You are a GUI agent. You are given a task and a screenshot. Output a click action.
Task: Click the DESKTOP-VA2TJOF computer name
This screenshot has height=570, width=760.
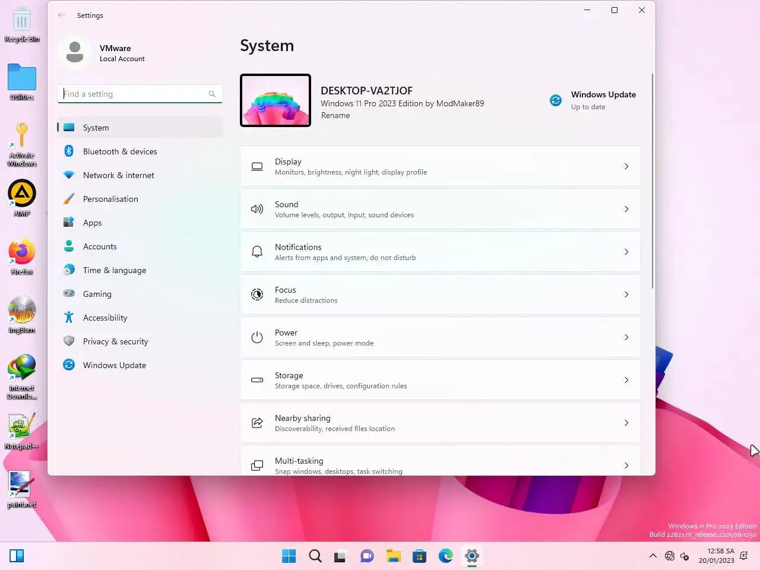[x=366, y=91]
